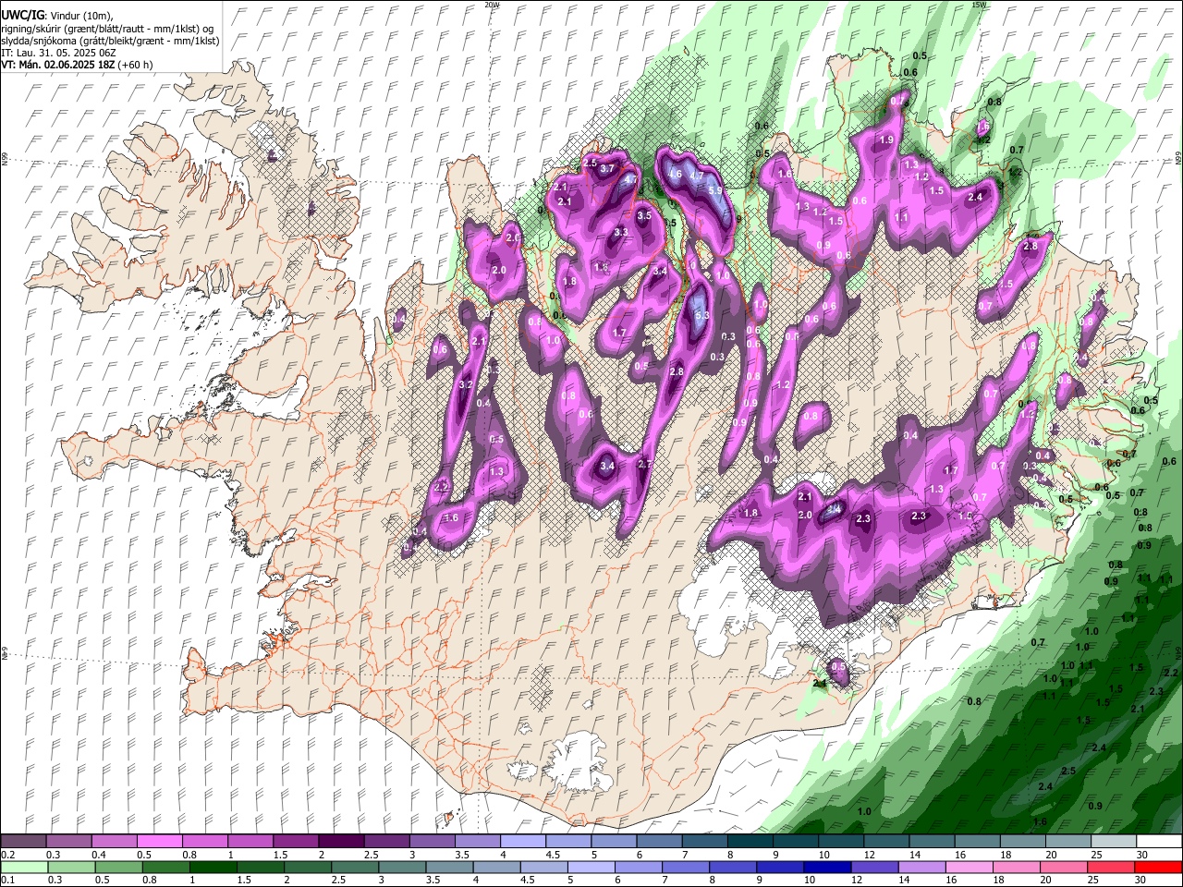Click the 'UWC/IG' bold title text
This screenshot has height=887, width=1183.
(x=22, y=16)
